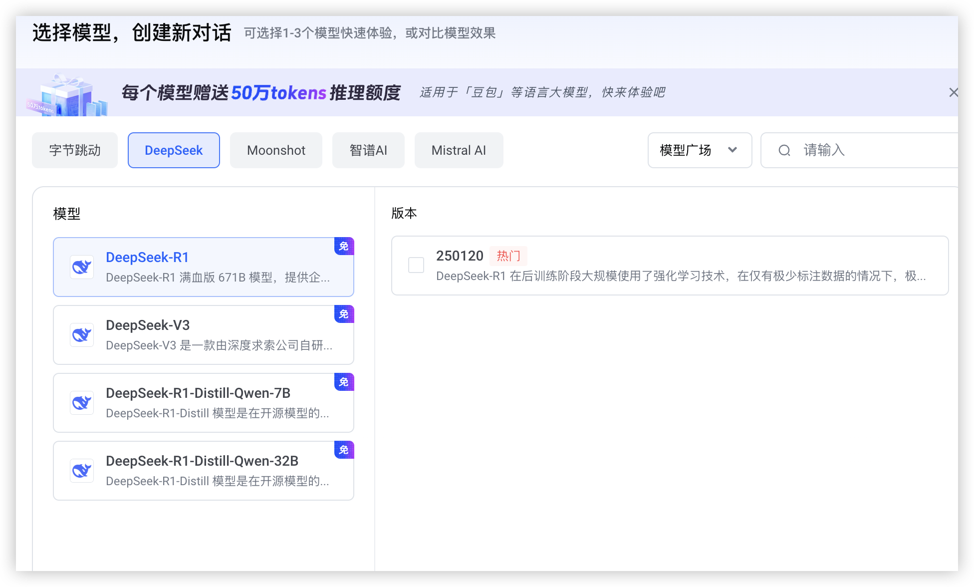Dismiss the 50万tokens promotion banner
This screenshot has width=974, height=587.
[x=953, y=92]
